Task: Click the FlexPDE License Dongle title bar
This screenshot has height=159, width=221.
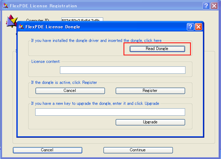Action: (x=105, y=27)
